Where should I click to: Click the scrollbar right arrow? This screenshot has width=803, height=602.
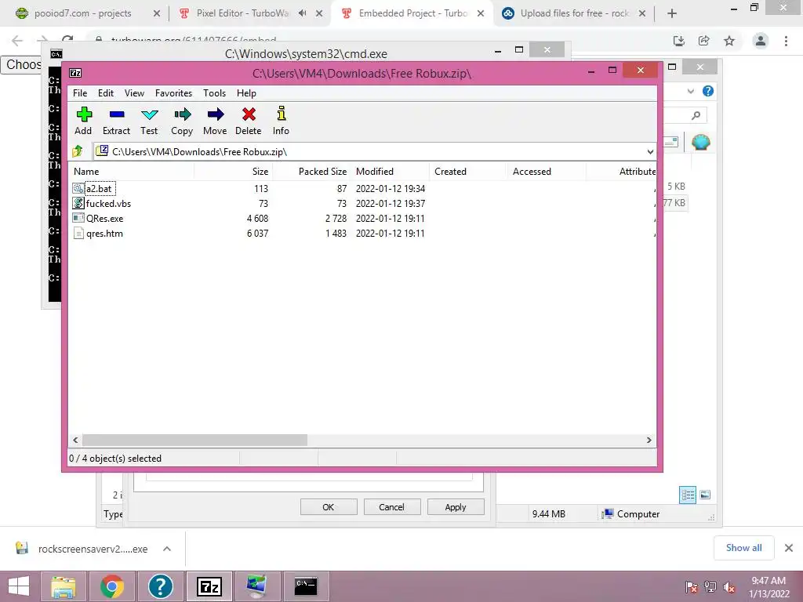[649, 441]
